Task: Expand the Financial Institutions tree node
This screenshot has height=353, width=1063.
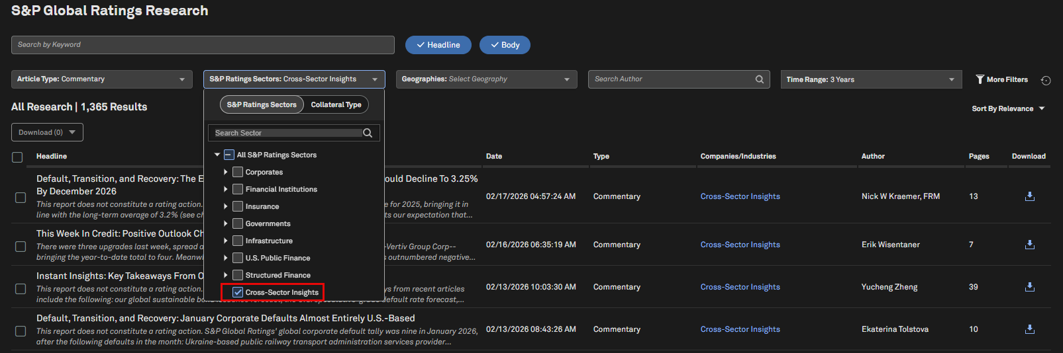Action: click(226, 189)
